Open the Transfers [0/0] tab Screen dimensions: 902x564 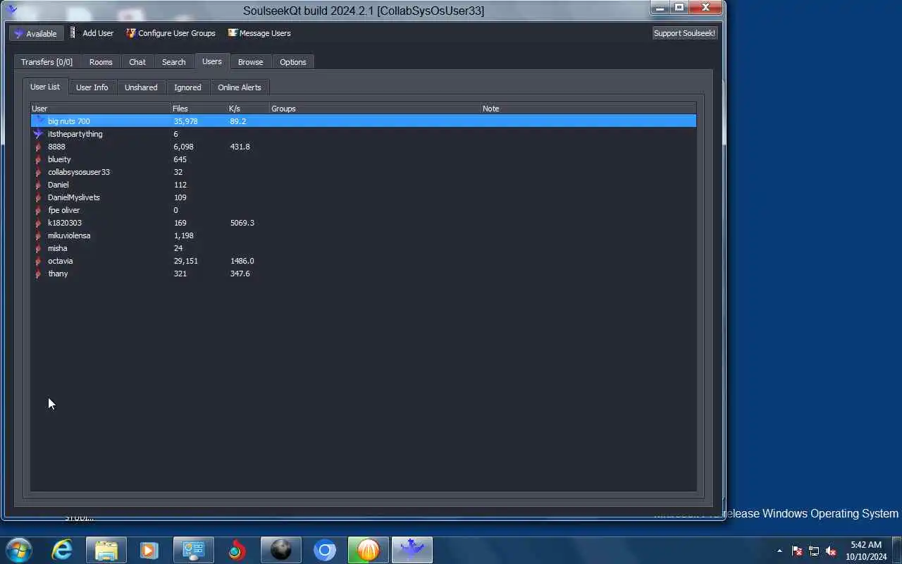coord(47,62)
